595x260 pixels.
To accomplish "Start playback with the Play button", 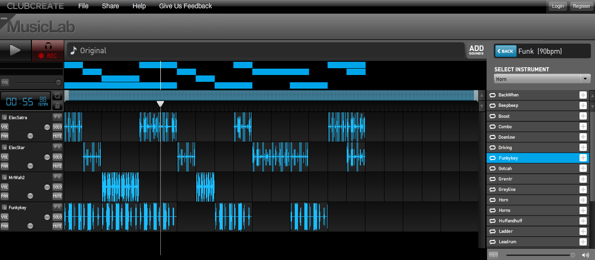I will pos(15,50).
